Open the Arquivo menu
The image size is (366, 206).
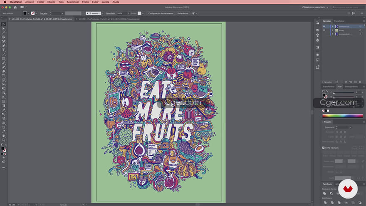tap(30, 2)
